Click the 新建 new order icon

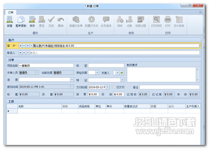tap(10, 19)
